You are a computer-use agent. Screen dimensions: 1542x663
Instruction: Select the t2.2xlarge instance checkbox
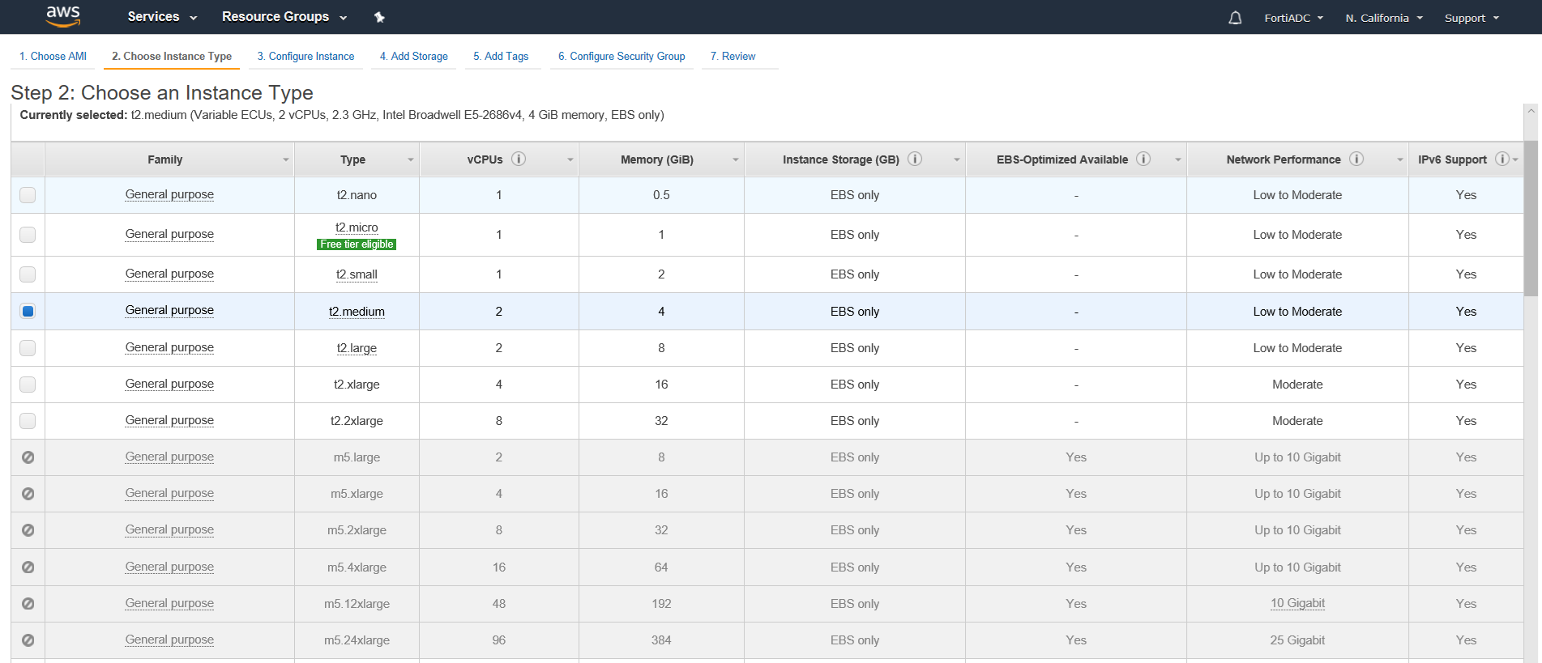tap(28, 421)
